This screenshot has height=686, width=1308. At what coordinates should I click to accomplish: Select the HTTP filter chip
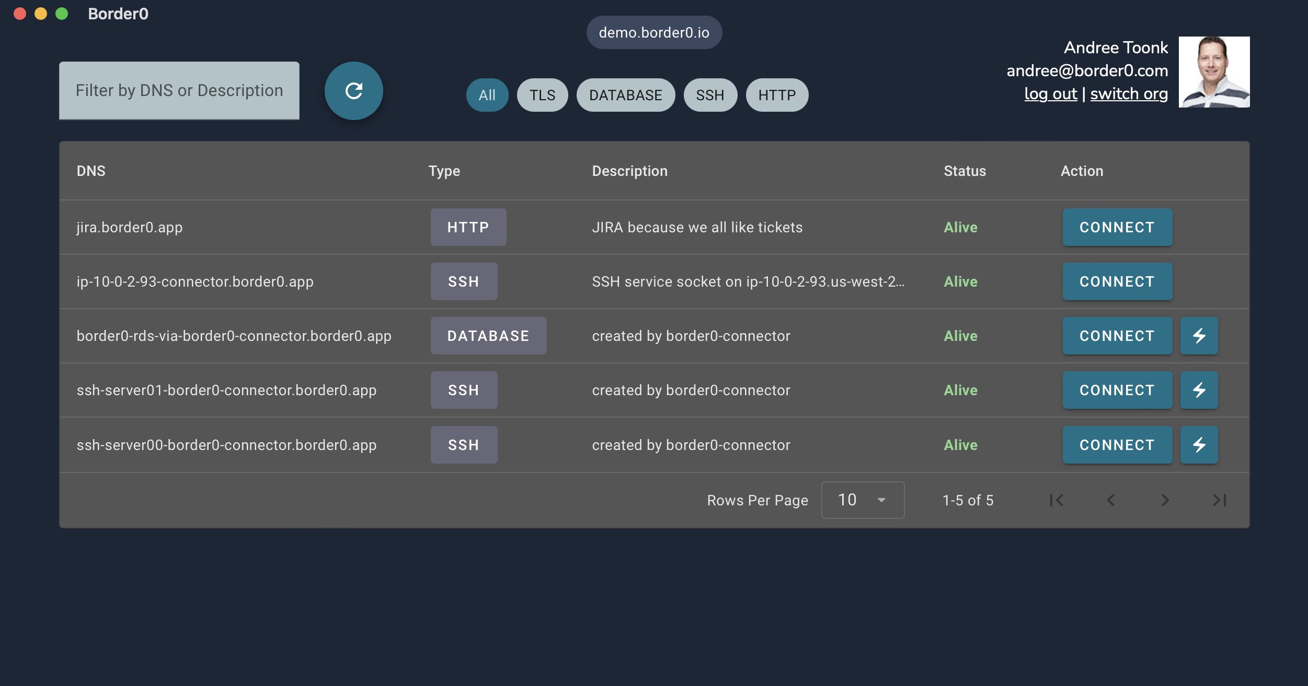[x=777, y=94]
